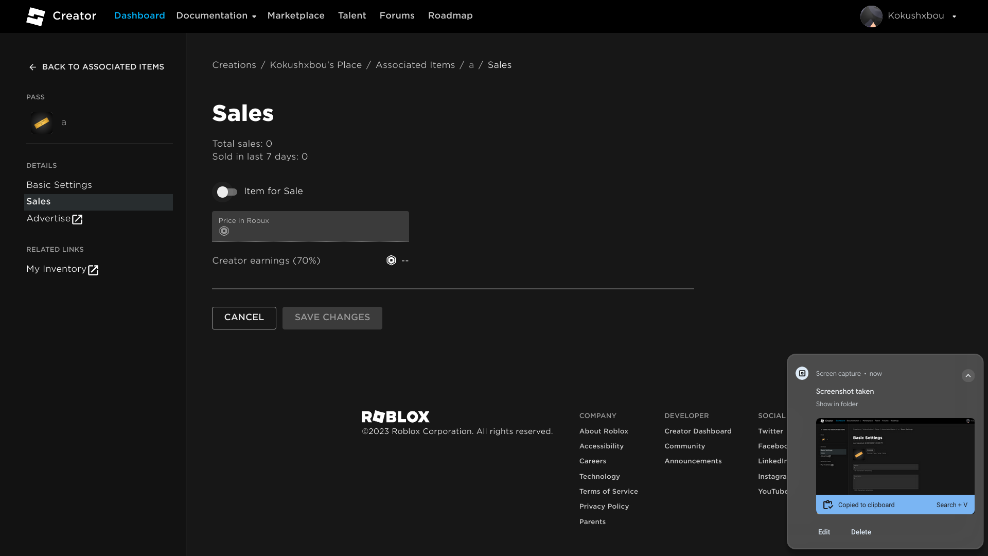Click Delete on screenshot notification
This screenshot has height=556, width=988.
[861, 532]
